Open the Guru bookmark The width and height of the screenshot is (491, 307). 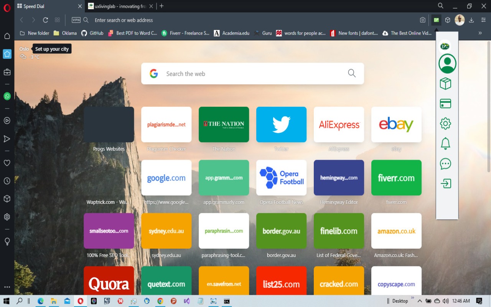click(x=263, y=33)
